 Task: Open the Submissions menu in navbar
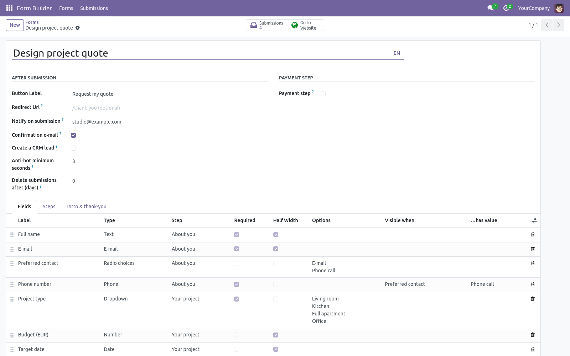pos(94,8)
